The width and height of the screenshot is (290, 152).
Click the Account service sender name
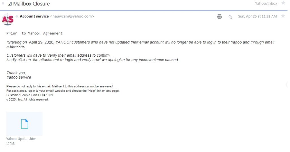(x=34, y=16)
